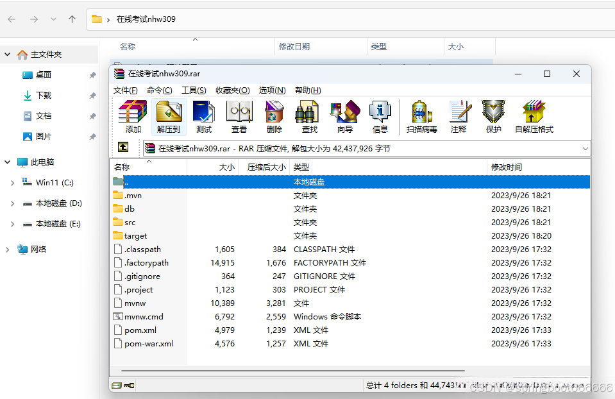
Task: Click the 删除 (Delete) toolbar icon
Action: point(274,117)
